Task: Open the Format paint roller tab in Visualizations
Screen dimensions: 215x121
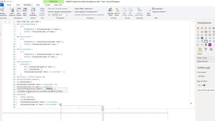Action: 206,49
